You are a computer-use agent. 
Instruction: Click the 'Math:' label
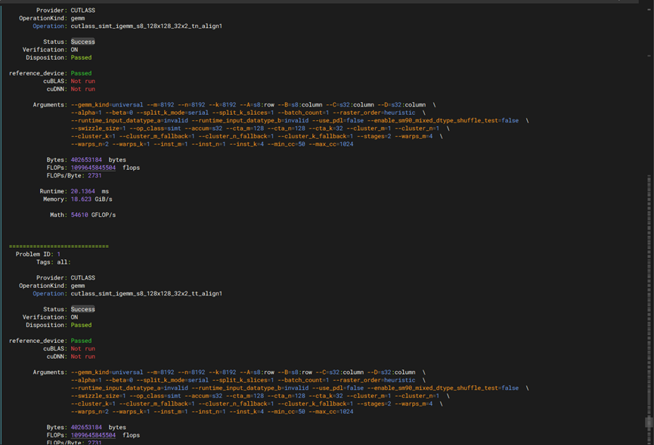pos(58,215)
